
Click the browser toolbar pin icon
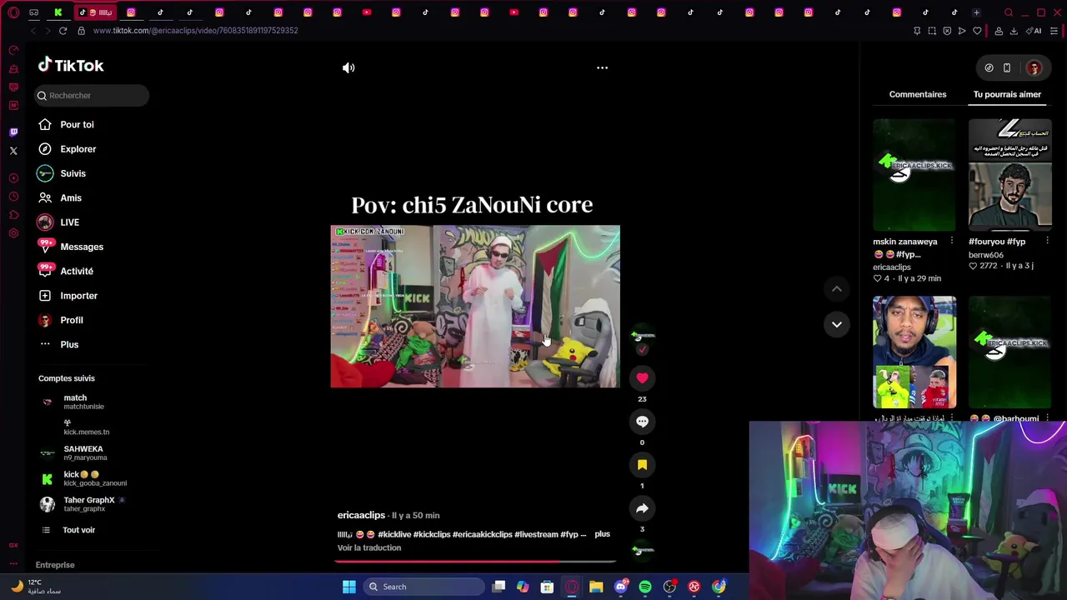click(917, 31)
